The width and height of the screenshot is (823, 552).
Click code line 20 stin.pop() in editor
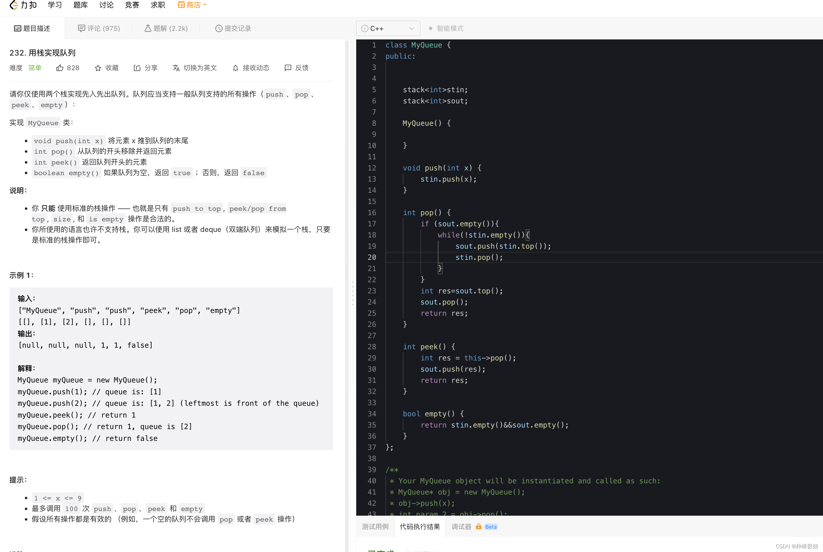coord(479,257)
